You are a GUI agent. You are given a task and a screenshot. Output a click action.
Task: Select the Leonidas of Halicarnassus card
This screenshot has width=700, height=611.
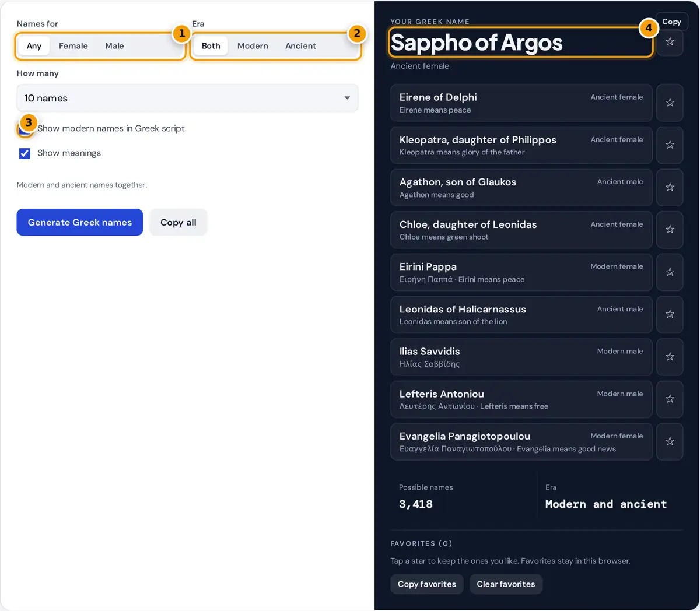521,314
